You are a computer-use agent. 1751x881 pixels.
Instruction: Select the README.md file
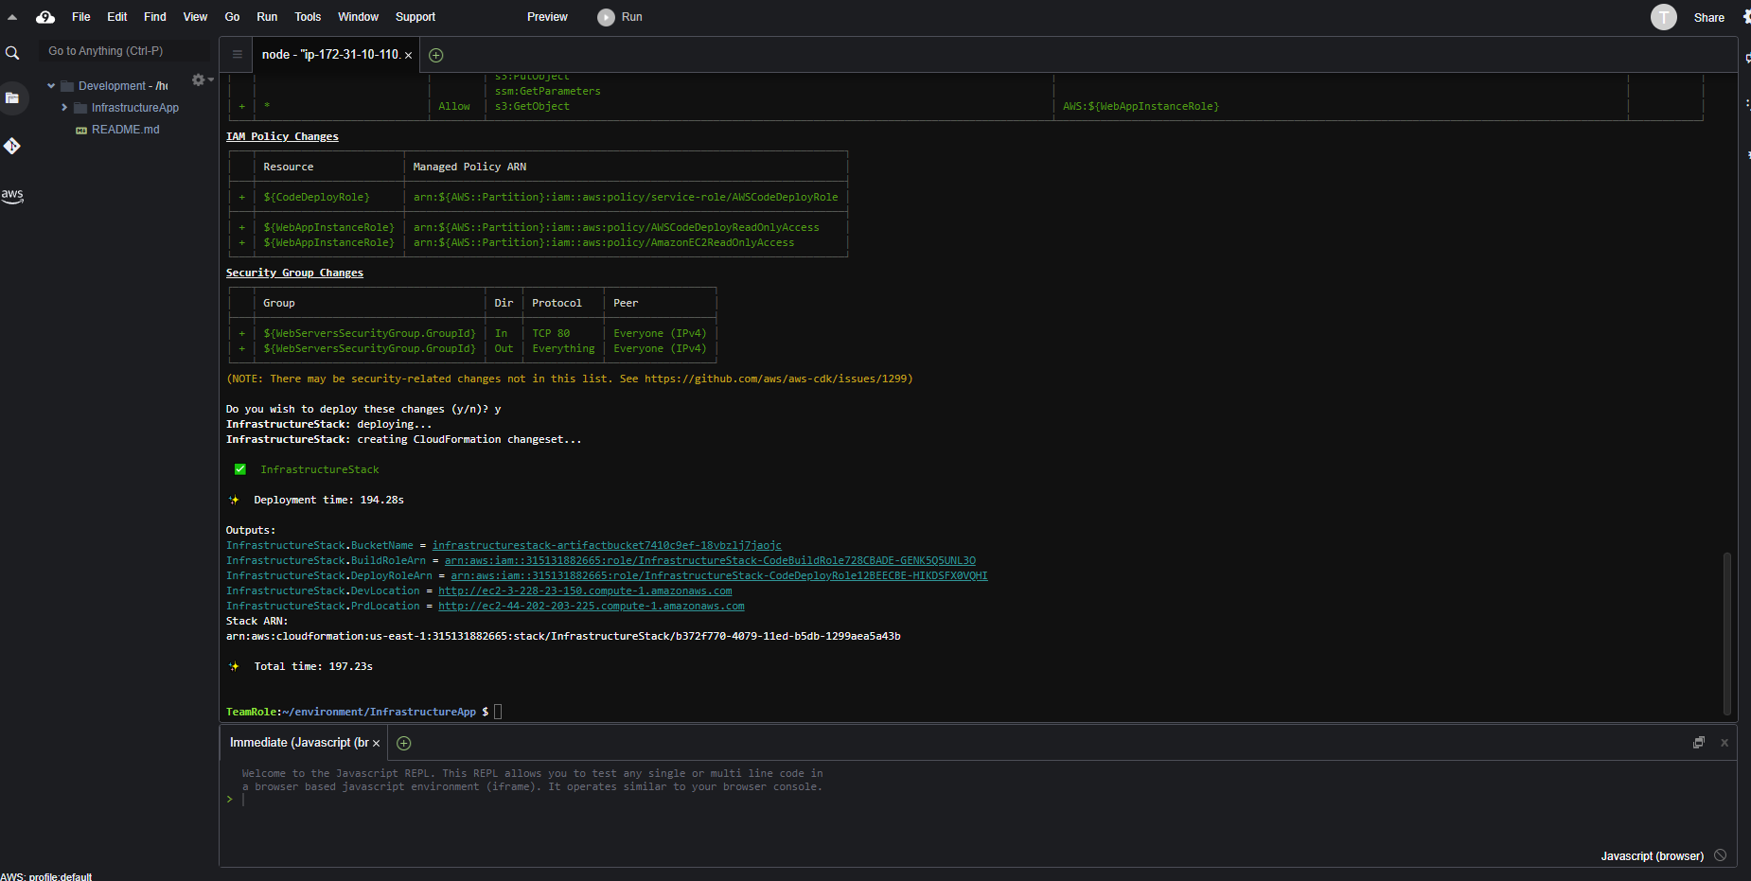(x=126, y=130)
